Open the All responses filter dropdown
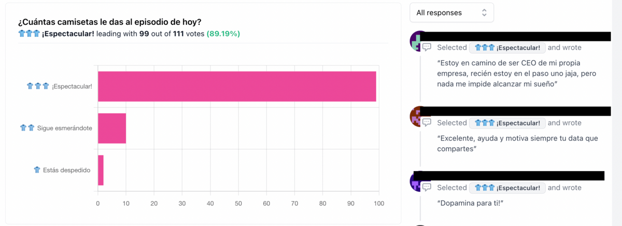Screen dimensions: 622x226 [x=451, y=13]
